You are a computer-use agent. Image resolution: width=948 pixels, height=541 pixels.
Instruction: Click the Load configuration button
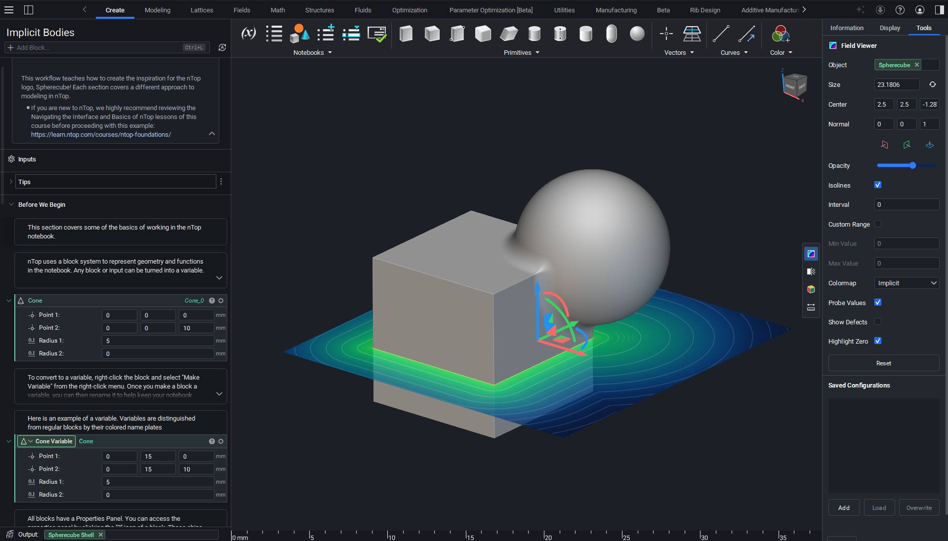click(879, 508)
